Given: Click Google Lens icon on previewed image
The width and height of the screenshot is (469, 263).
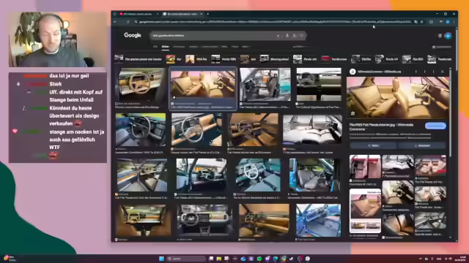Looking at the screenshot, I should click(352, 114).
